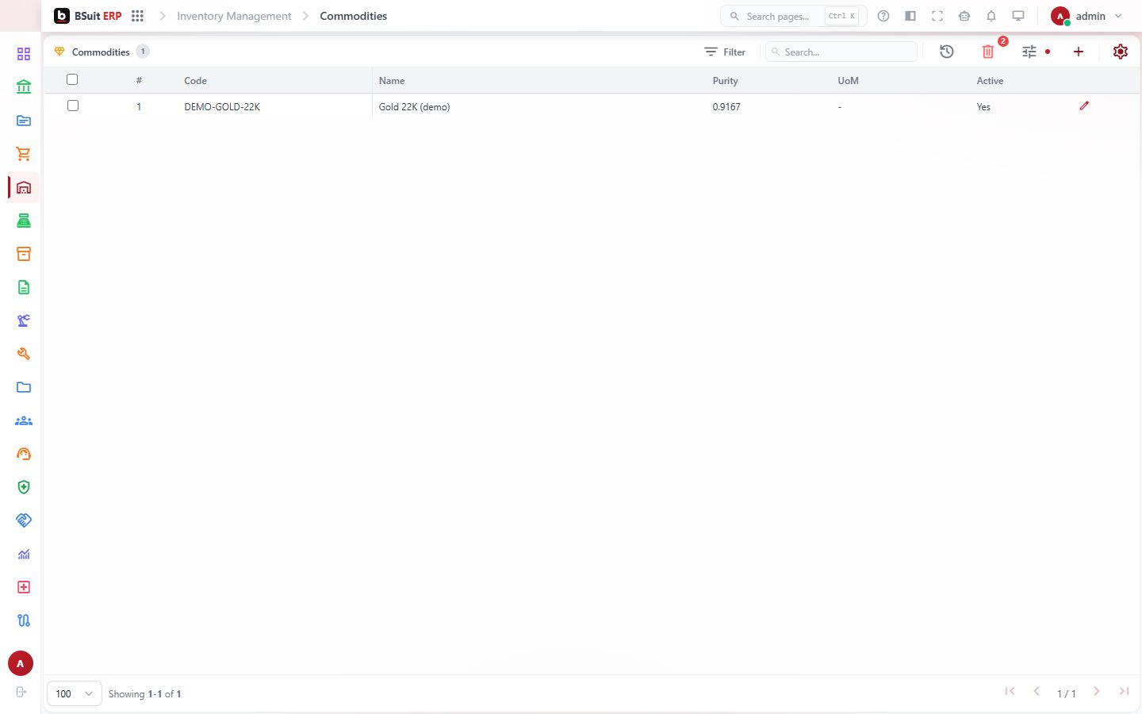Click the orange wrench maintenance sidebar icon
Screen dimensions: 1142x714
[x=24, y=354]
